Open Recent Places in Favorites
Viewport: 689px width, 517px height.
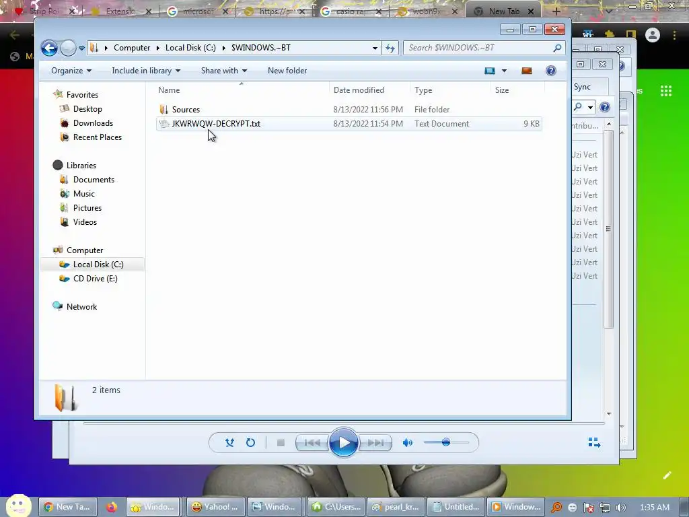[x=98, y=137]
